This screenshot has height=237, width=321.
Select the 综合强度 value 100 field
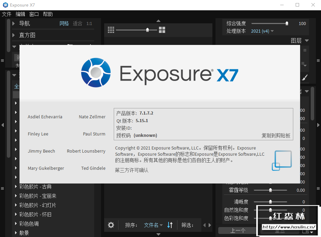[302, 23]
